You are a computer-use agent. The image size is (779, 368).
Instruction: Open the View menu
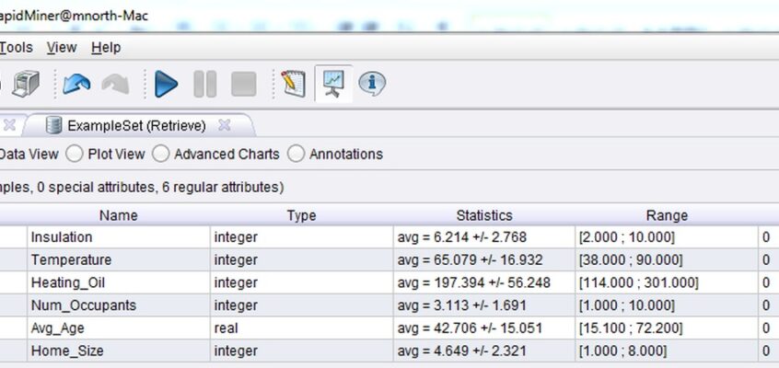[62, 48]
